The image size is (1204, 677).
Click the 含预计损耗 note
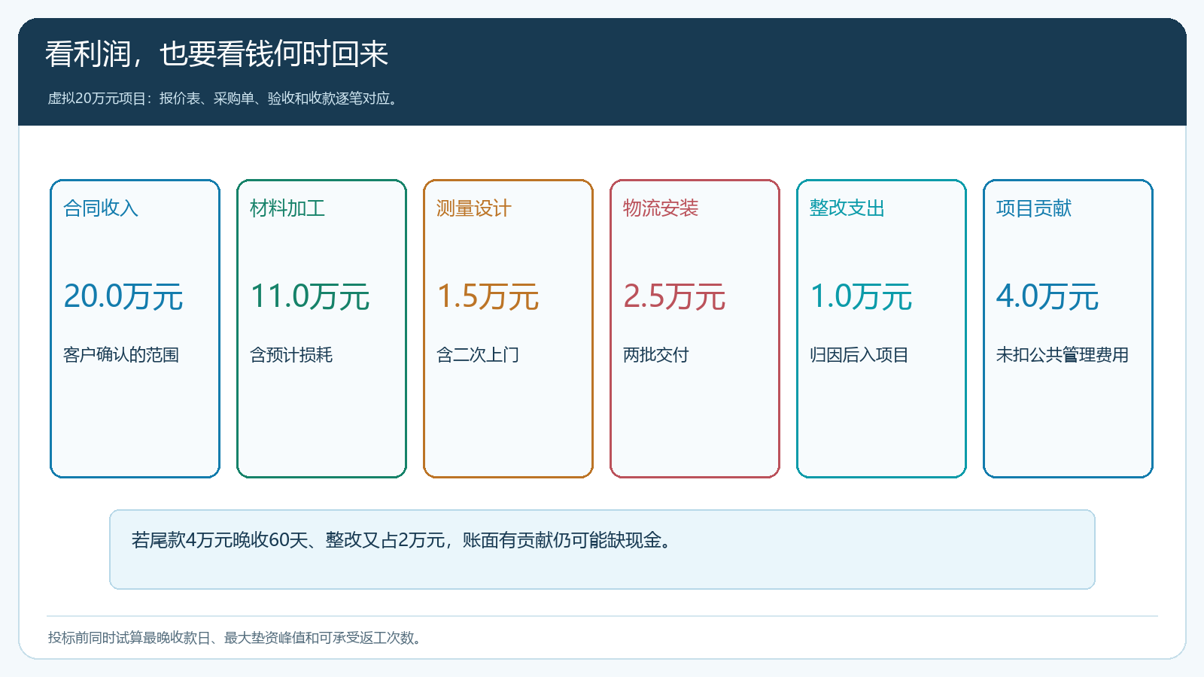pos(291,355)
